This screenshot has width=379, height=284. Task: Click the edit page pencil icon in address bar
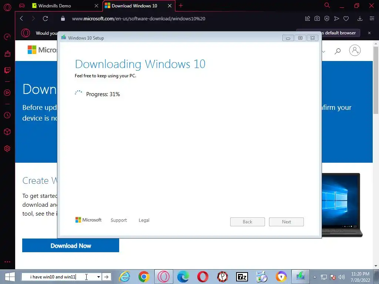308,18
